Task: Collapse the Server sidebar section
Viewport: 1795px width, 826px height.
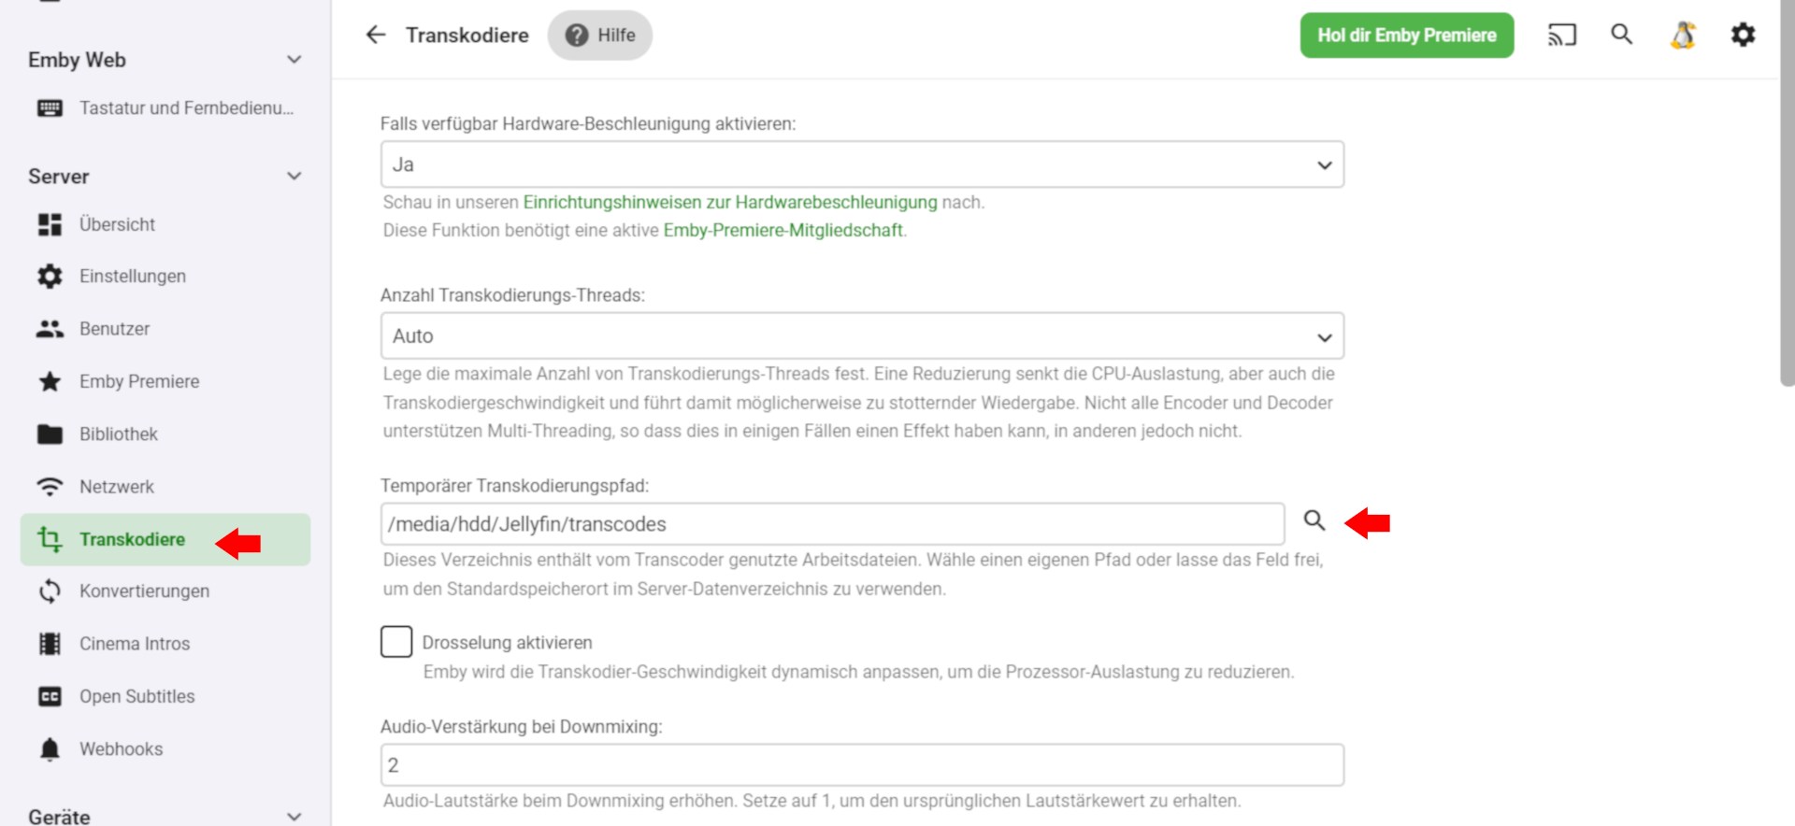Action: click(x=294, y=177)
